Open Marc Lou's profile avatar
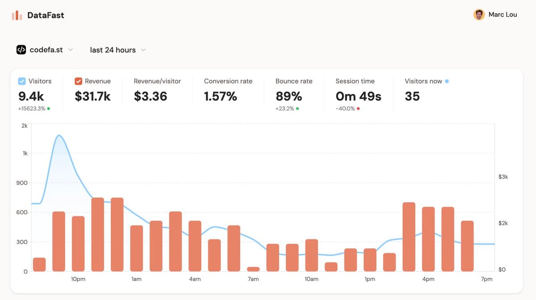 [479, 15]
